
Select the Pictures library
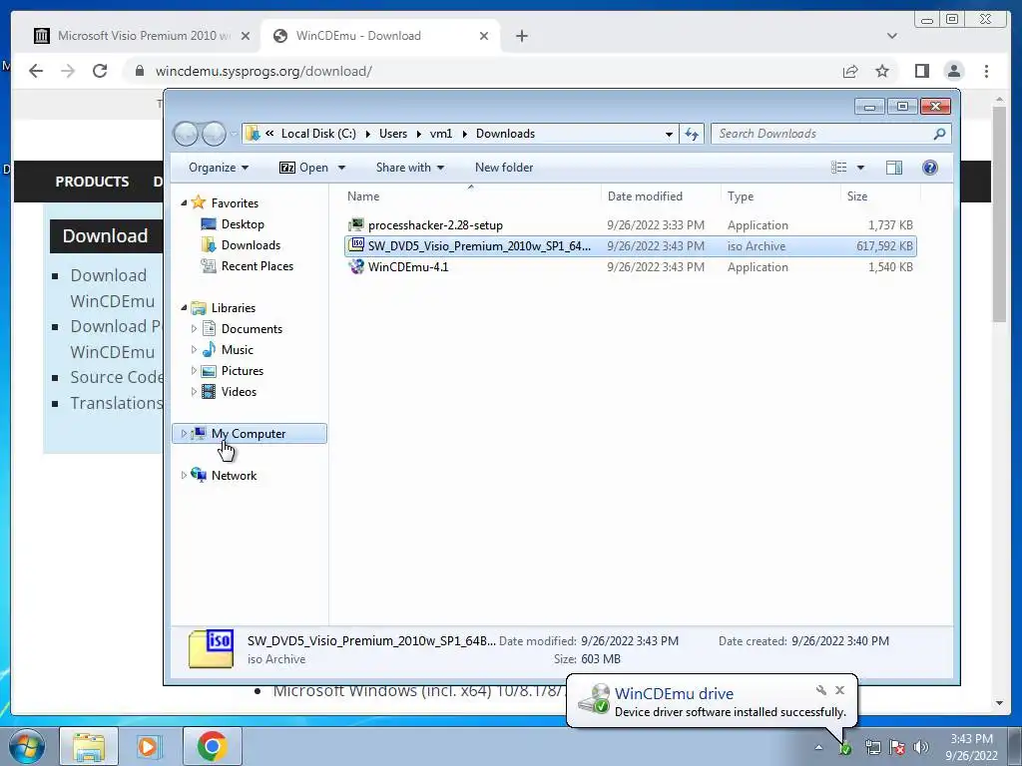pyautogui.click(x=242, y=371)
